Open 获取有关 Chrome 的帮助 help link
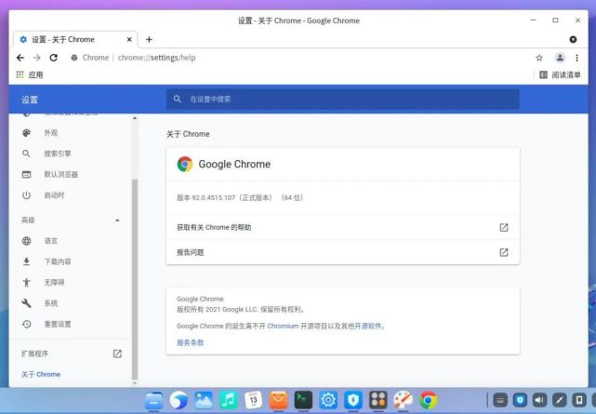 click(x=342, y=227)
